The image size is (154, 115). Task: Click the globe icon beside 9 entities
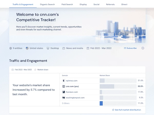(11, 48)
